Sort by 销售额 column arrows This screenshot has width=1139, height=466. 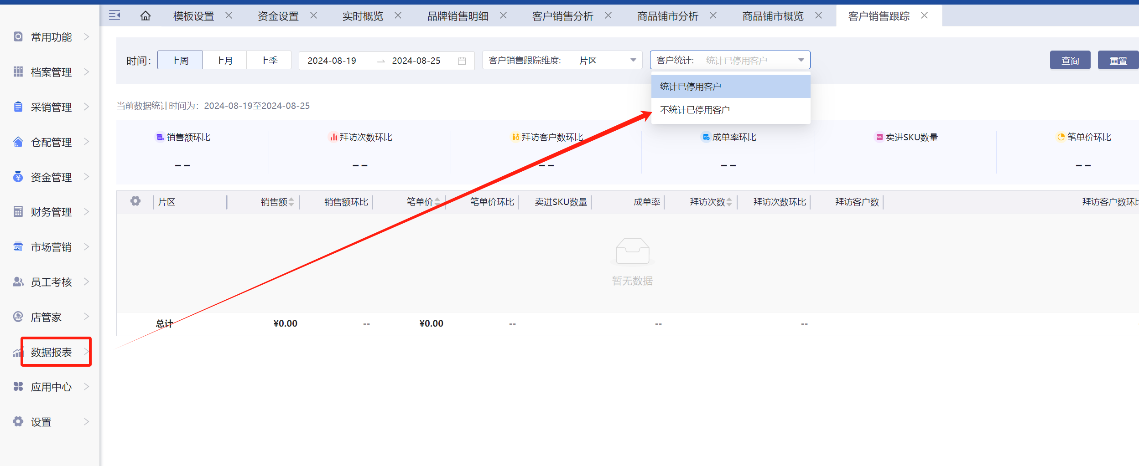coord(291,202)
